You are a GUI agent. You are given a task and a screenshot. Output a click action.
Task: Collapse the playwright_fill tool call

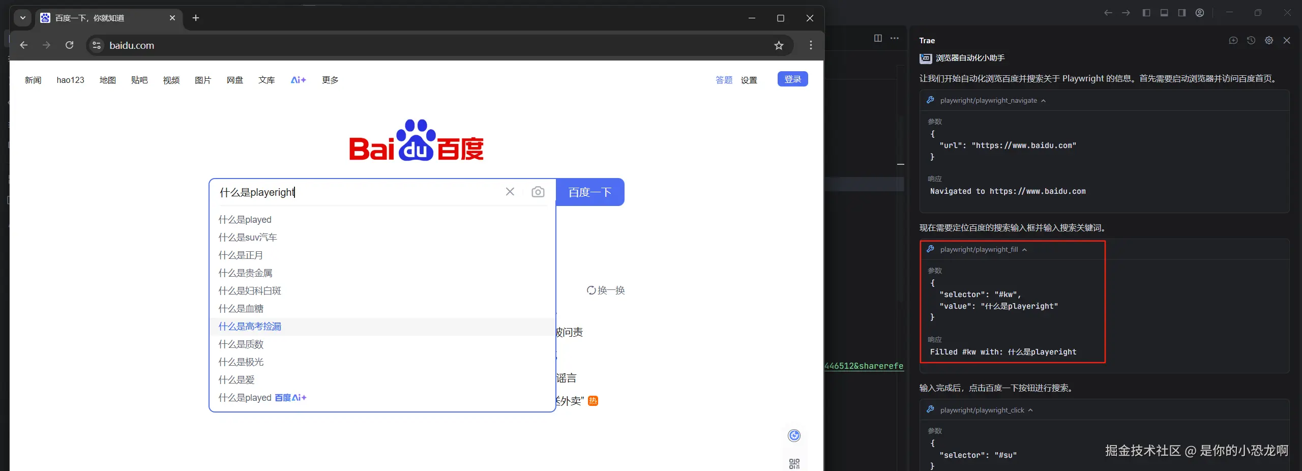(x=1025, y=250)
